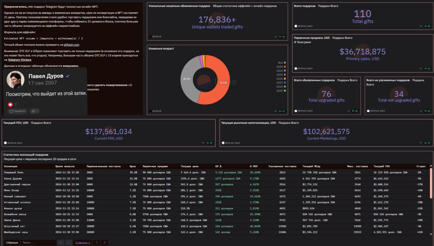Toggle the 2025 series in chart legend

pos(281,67)
